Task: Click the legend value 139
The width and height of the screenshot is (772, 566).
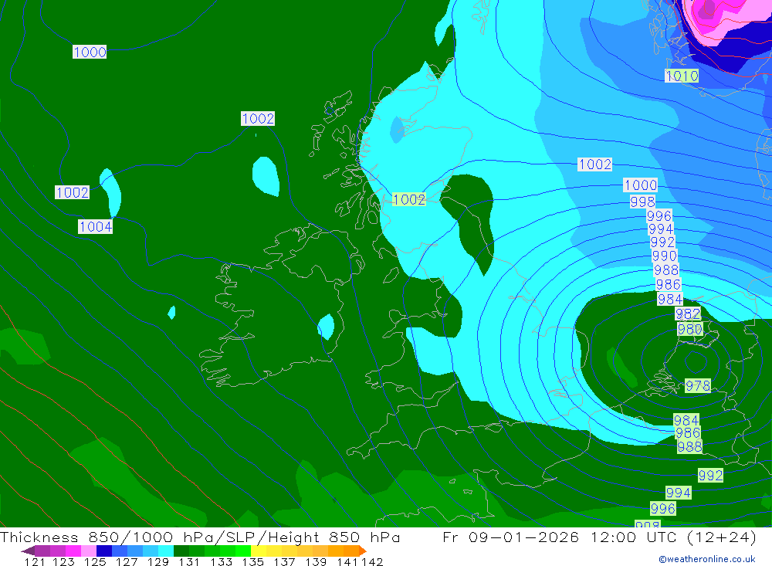Action: tap(316, 561)
